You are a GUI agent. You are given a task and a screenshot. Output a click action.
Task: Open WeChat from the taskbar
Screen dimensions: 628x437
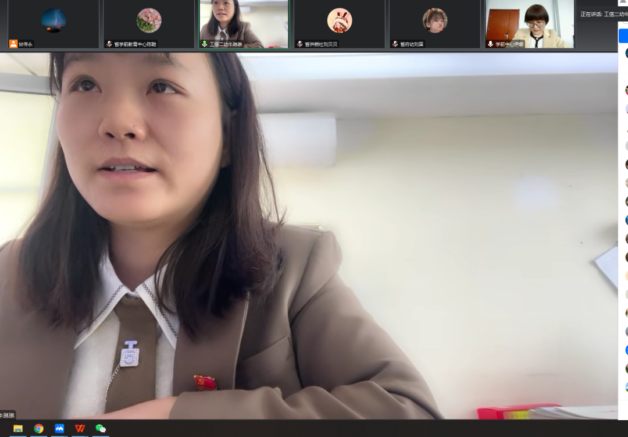click(101, 428)
